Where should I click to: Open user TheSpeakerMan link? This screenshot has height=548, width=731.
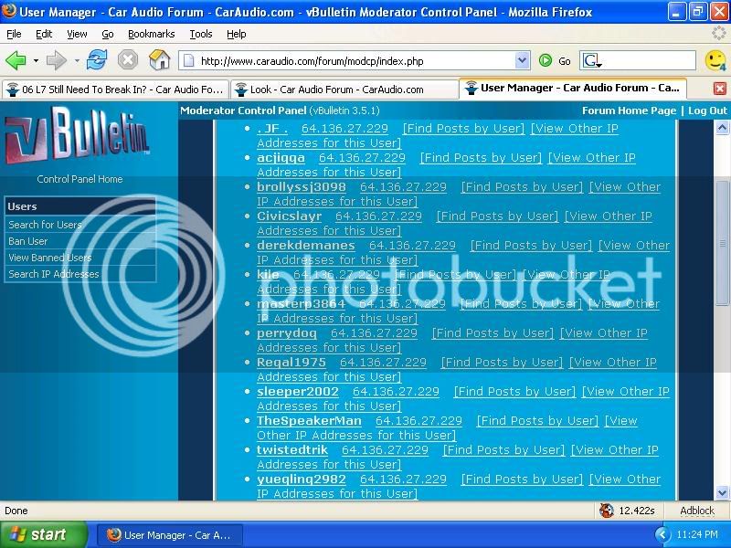pos(309,421)
